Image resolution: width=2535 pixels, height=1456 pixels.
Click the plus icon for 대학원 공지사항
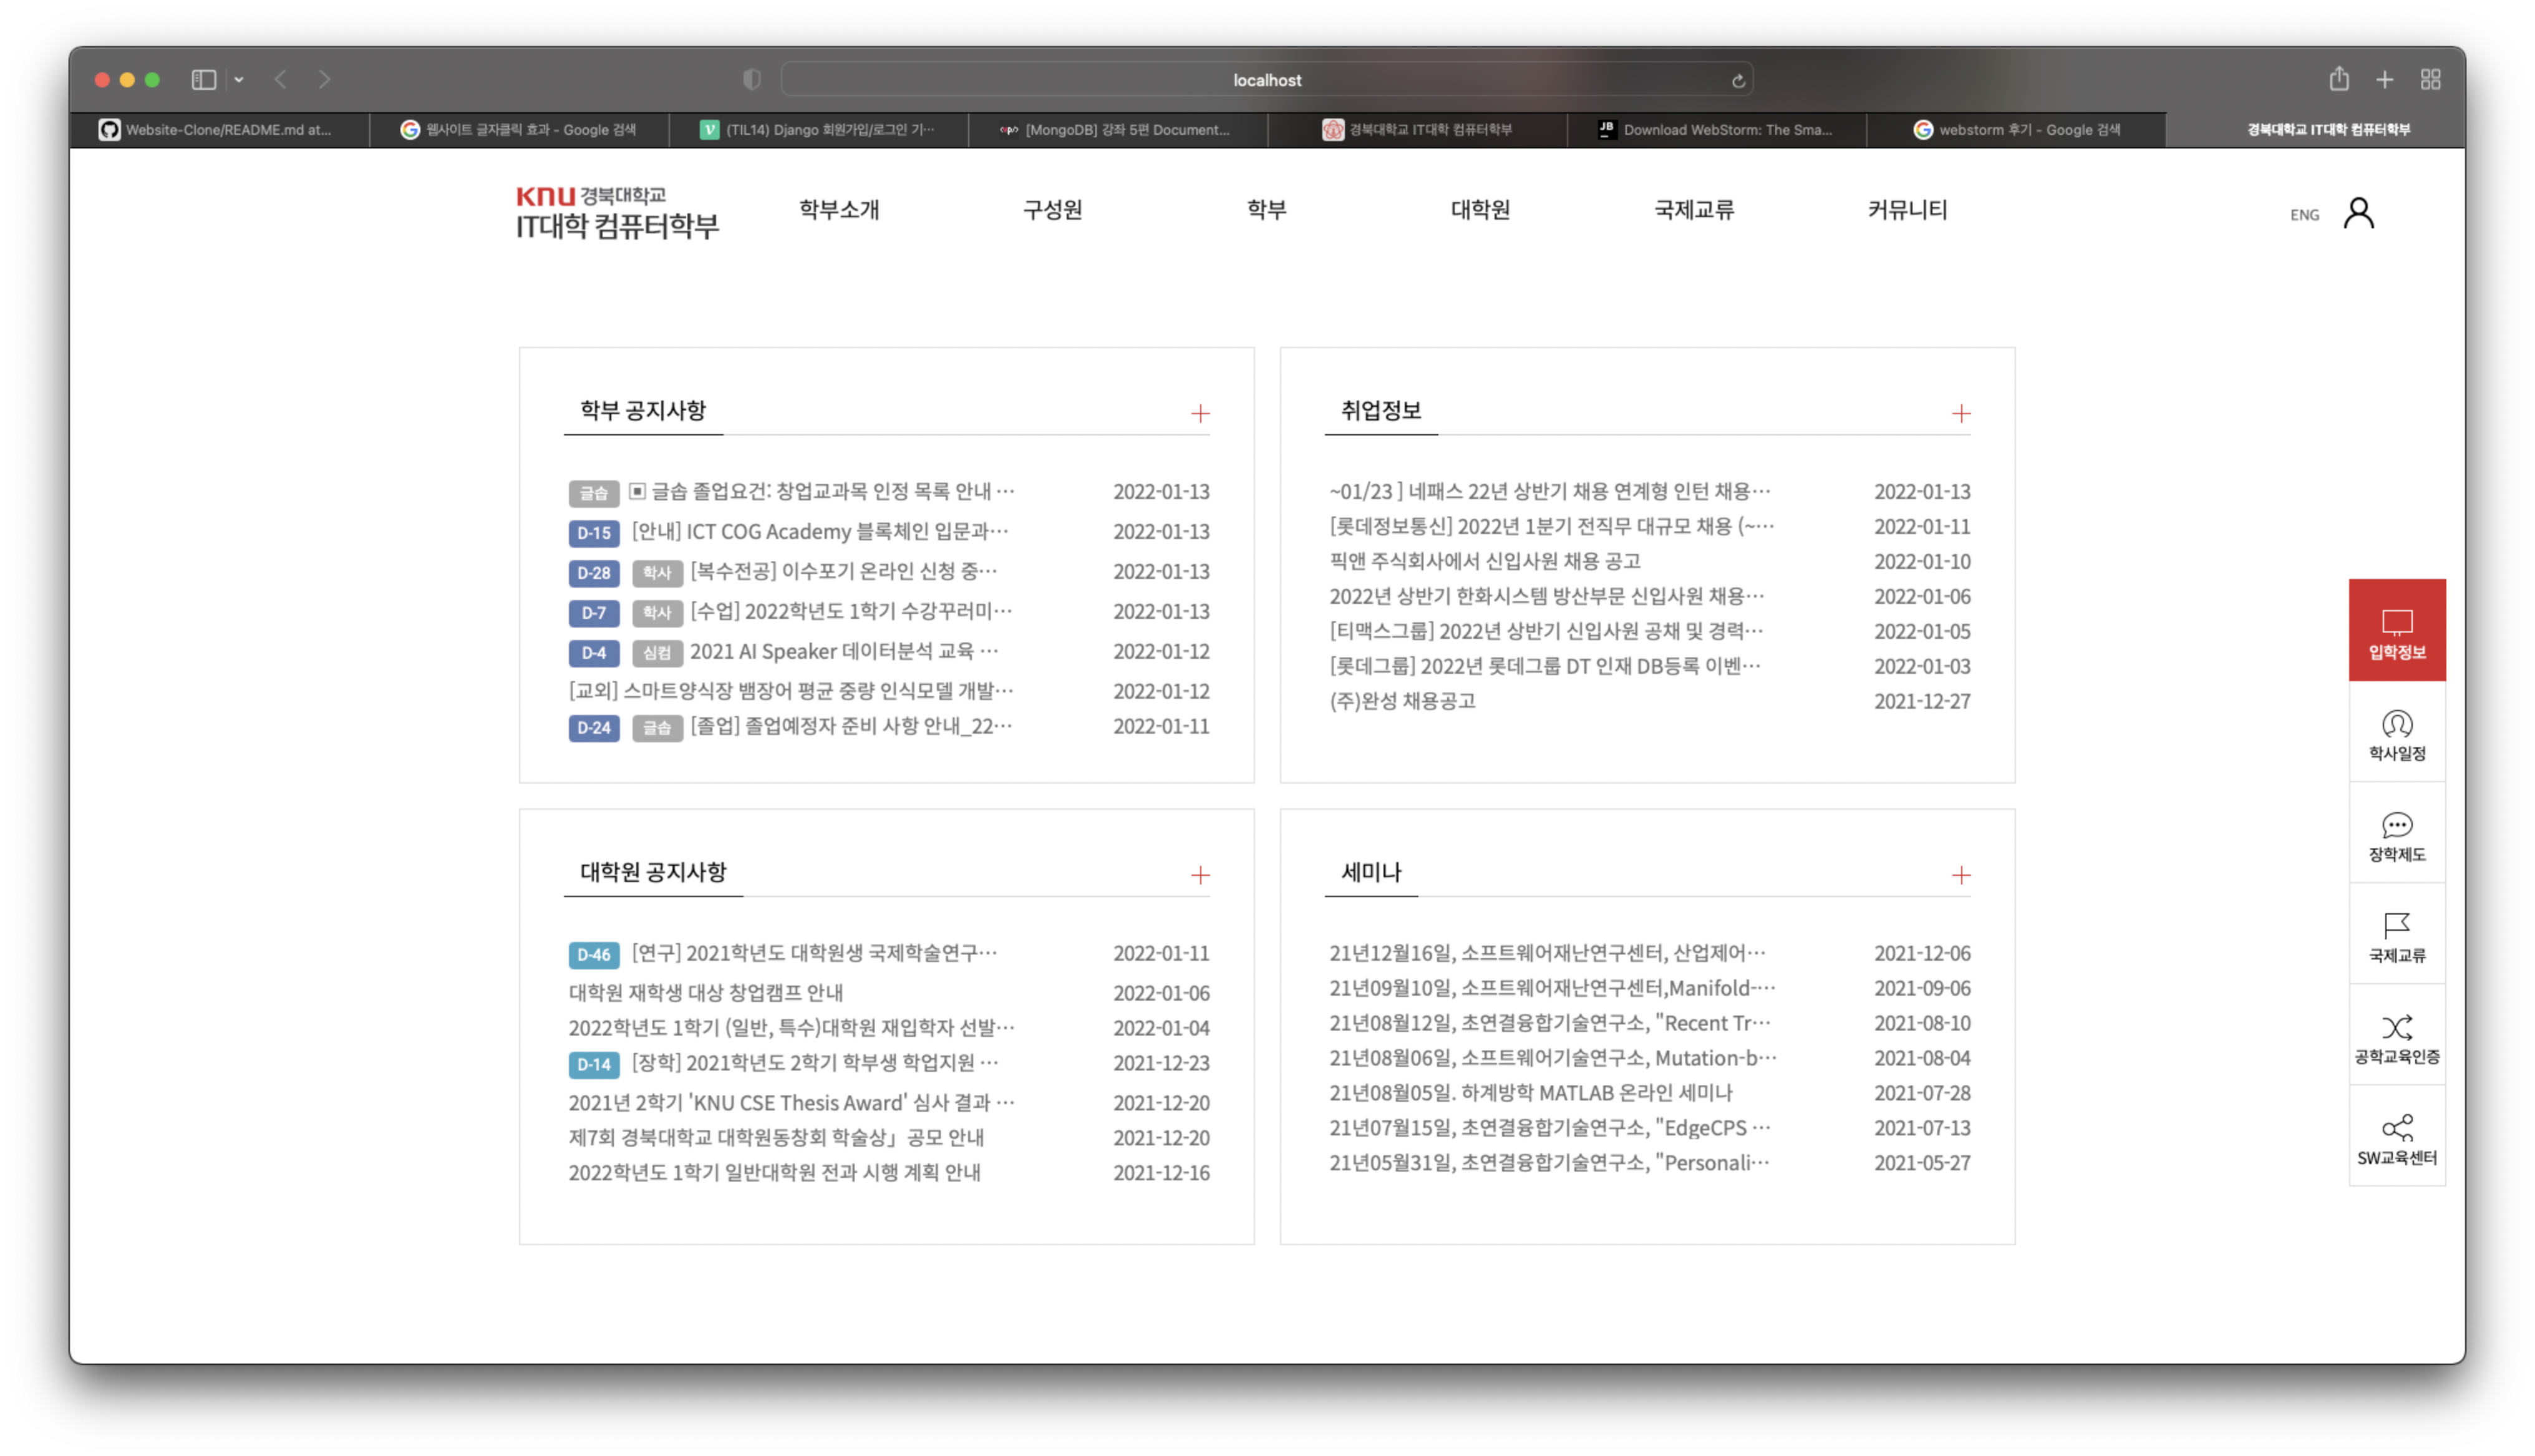click(1200, 875)
